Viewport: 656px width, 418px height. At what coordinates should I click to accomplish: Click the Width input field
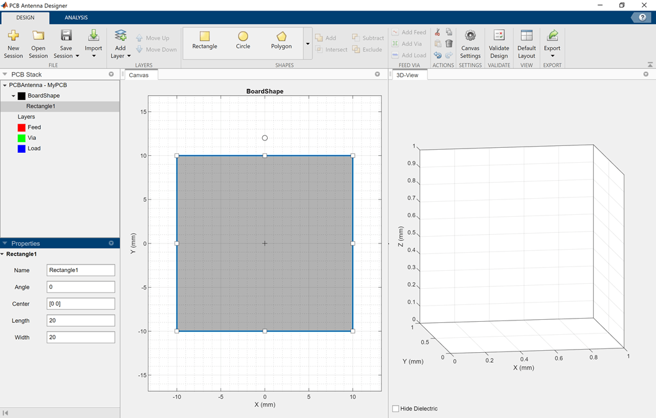pyautogui.click(x=81, y=337)
